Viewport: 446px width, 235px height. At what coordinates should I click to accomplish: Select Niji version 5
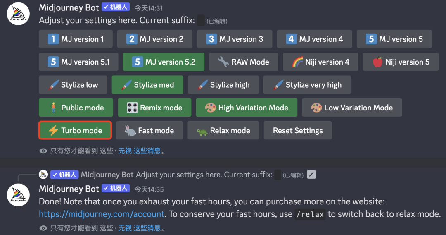click(401, 62)
